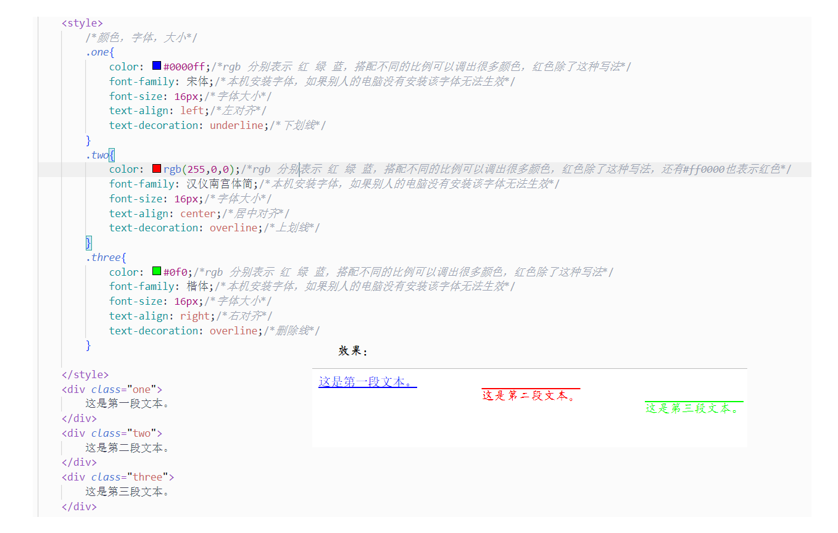838x533 pixels.
Task: Click the red overlined preview text 这是第二段文本。
Action: [531, 395]
